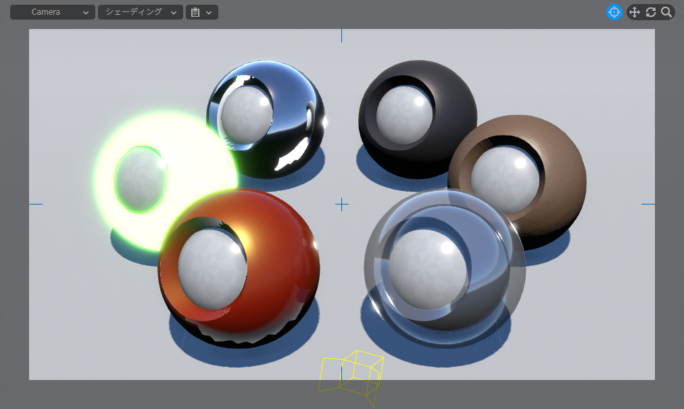
Task: Click the top center frame tick mark
Action: pyautogui.click(x=341, y=36)
